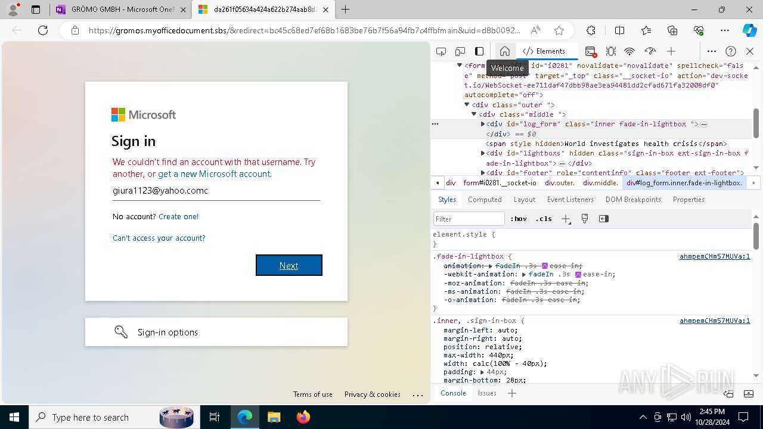Click the Create one! link
The image size is (763, 429).
179,216
